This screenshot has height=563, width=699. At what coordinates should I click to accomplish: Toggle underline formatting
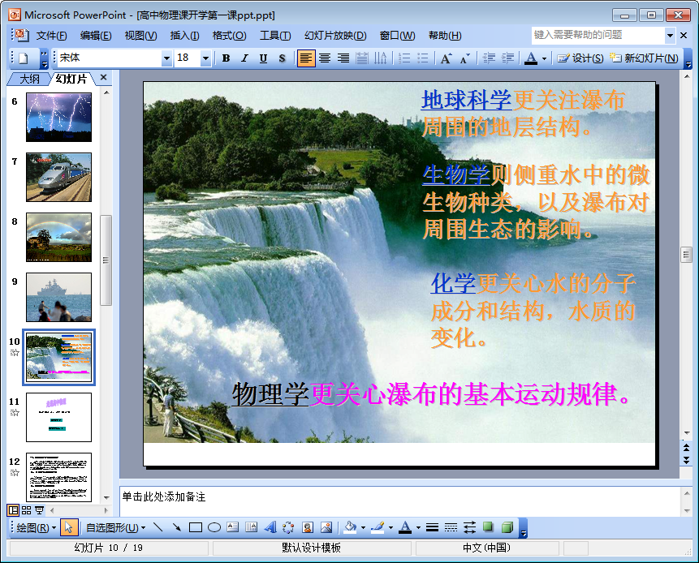click(263, 58)
